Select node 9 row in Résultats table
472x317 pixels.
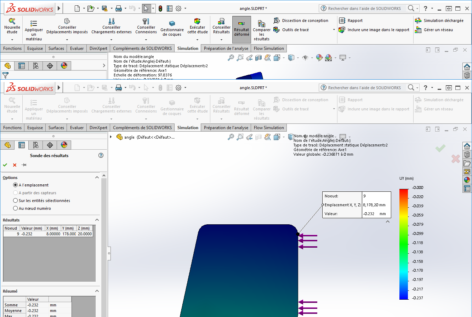(48, 234)
